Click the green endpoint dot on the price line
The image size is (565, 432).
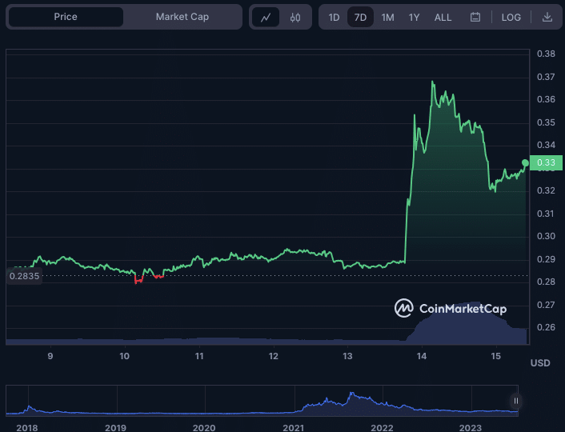click(525, 163)
